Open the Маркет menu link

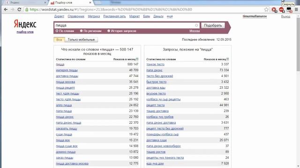tap(135, 16)
